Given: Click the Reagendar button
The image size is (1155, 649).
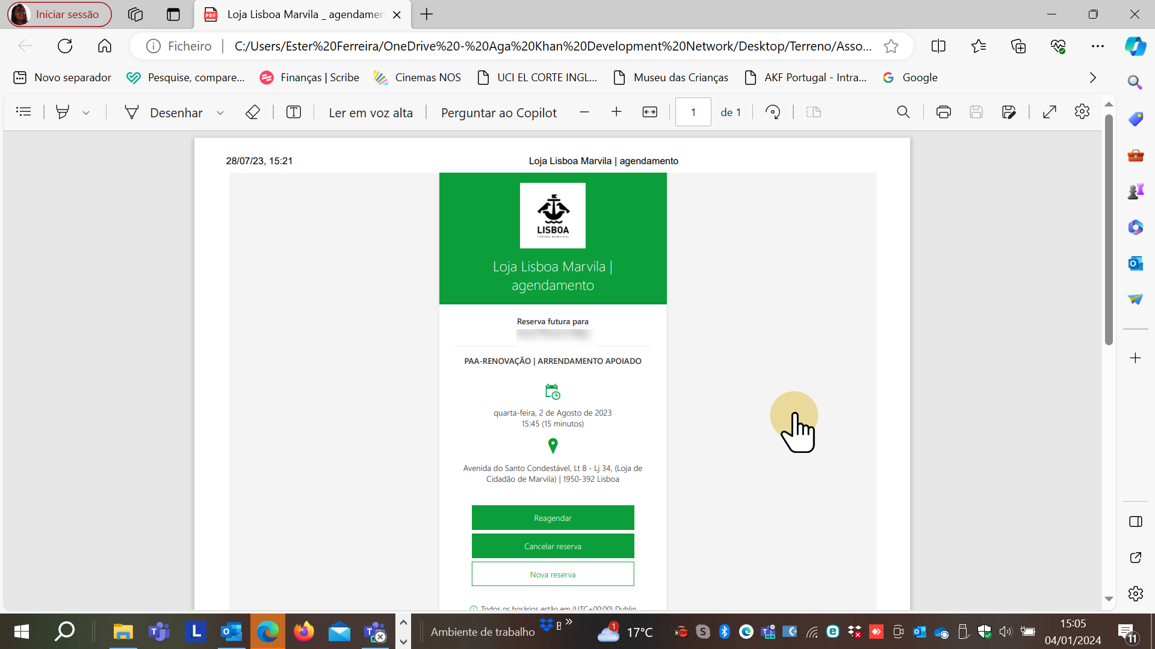Looking at the screenshot, I should coord(553,518).
